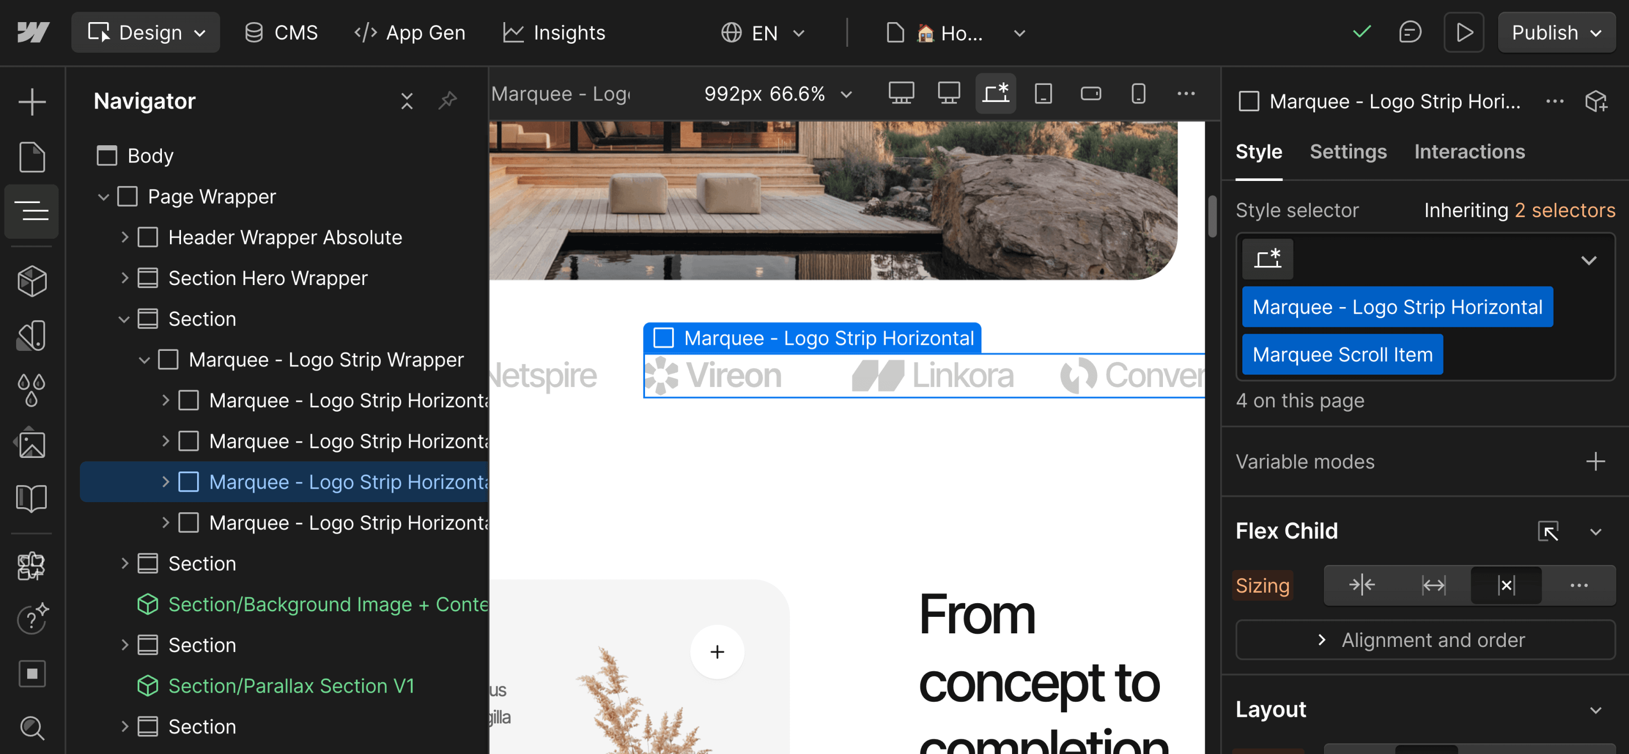This screenshot has height=754, width=1629.
Task: Switch to the Interactions tab
Action: click(x=1469, y=152)
